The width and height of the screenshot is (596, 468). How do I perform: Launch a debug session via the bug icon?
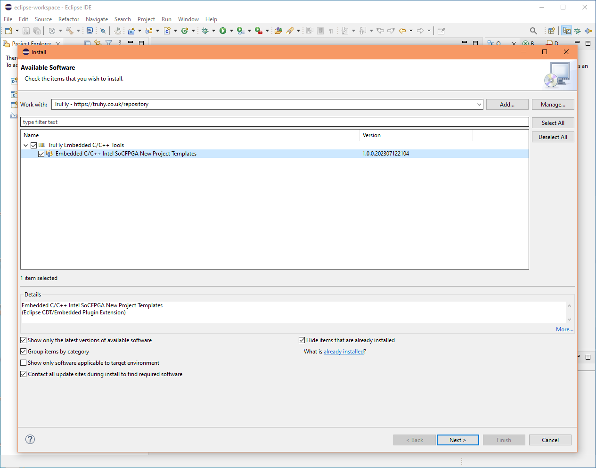coord(206,31)
